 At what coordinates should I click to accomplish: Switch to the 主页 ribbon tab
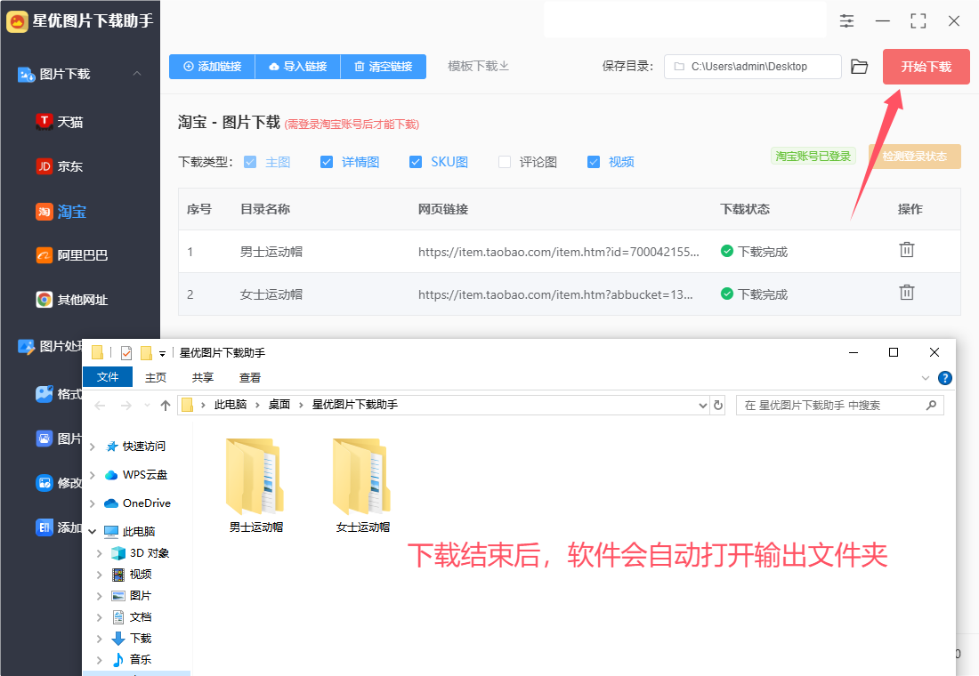156,378
